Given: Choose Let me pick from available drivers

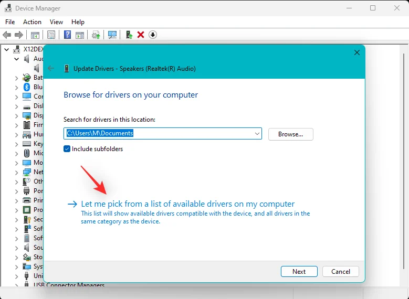Looking at the screenshot, I should pos(188,204).
